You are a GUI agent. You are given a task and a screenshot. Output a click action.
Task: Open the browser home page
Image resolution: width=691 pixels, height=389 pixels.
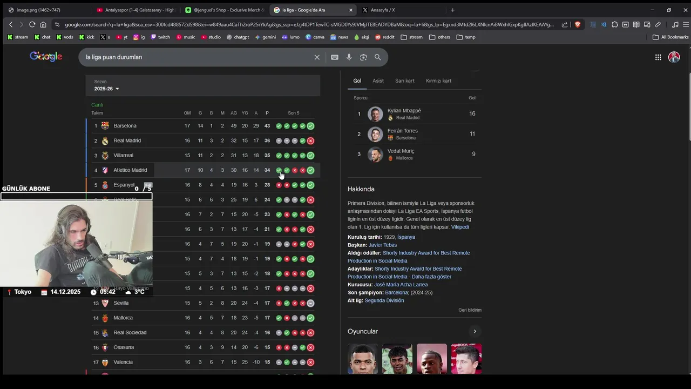point(43,24)
